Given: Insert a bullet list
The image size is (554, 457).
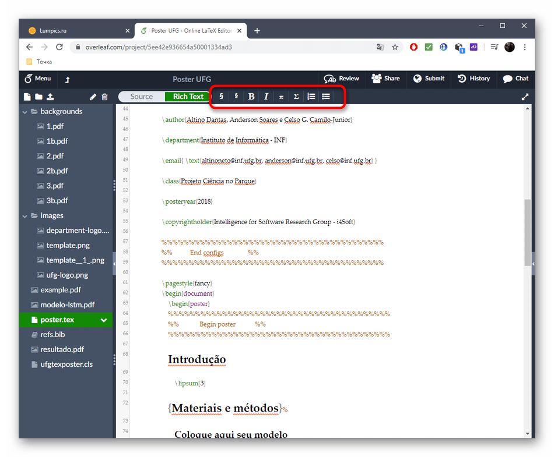Looking at the screenshot, I should point(326,97).
